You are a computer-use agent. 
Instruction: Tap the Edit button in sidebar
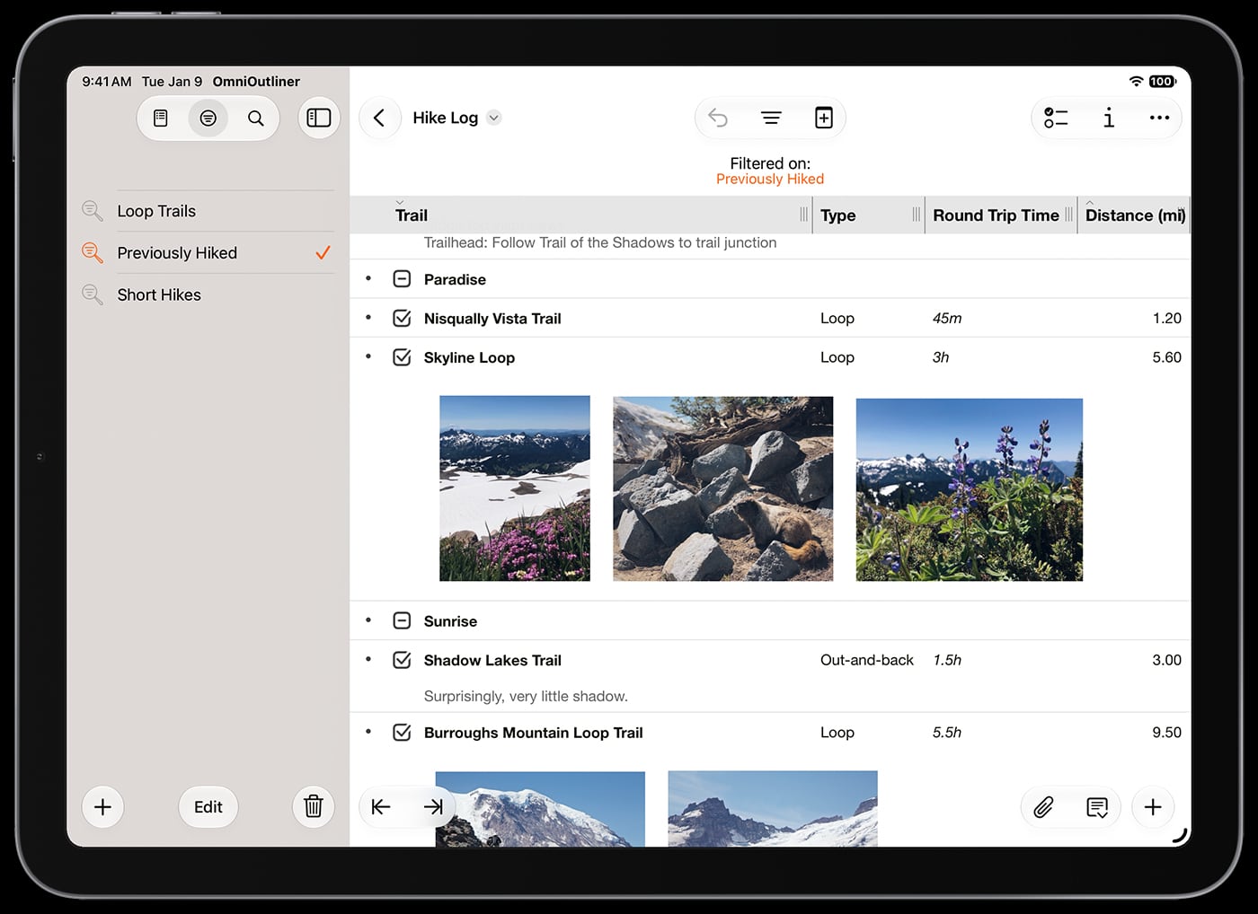coord(208,806)
